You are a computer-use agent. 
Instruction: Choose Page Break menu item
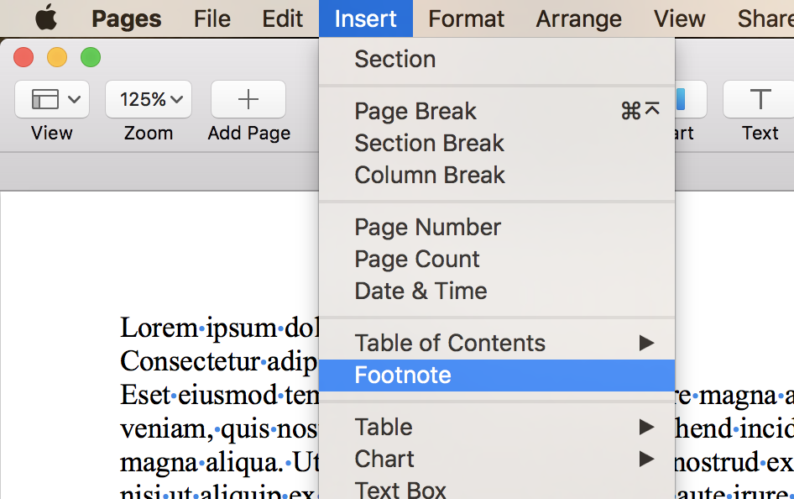click(x=415, y=111)
